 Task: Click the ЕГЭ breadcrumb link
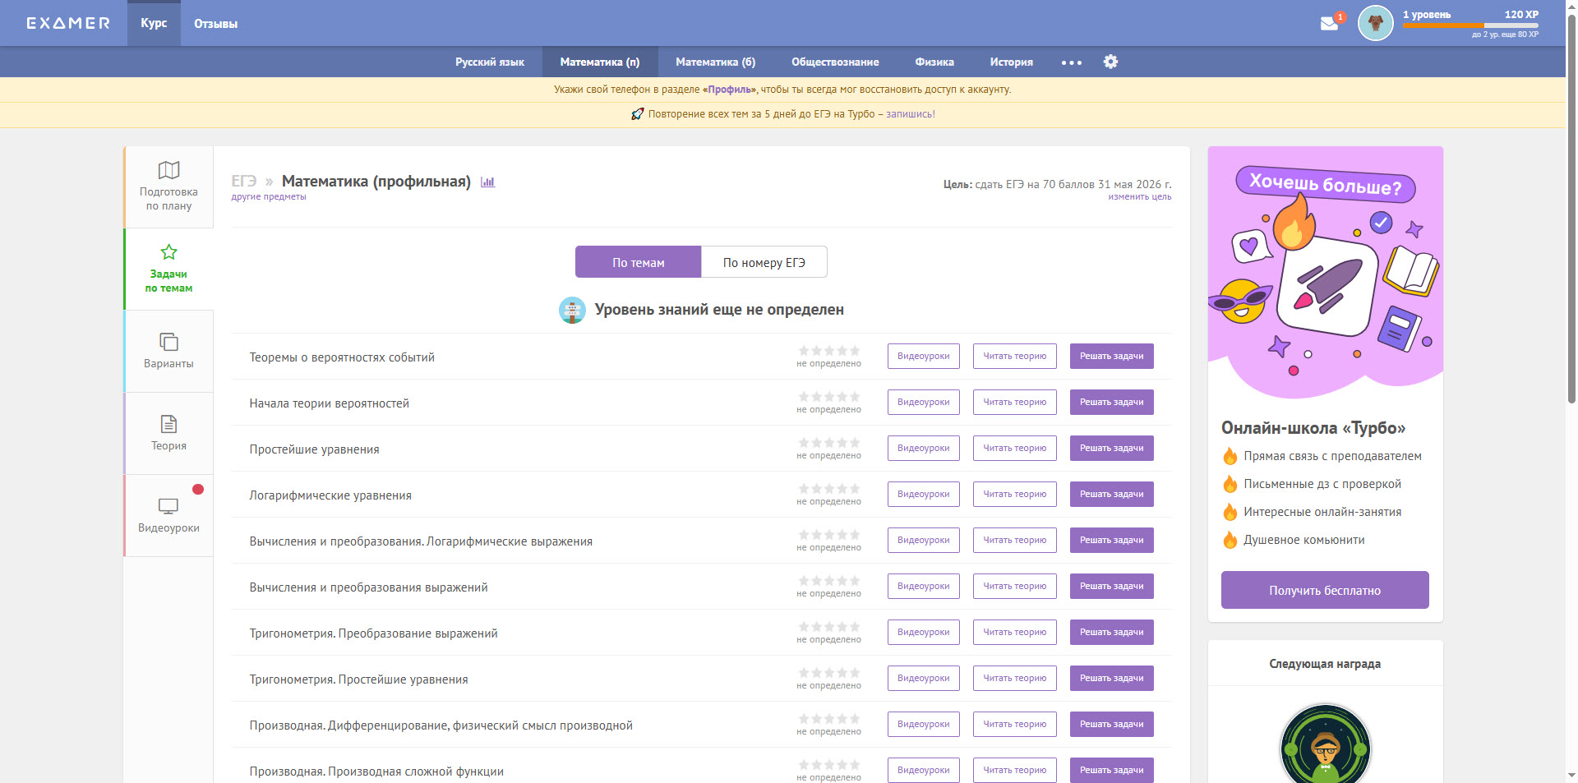(x=244, y=181)
